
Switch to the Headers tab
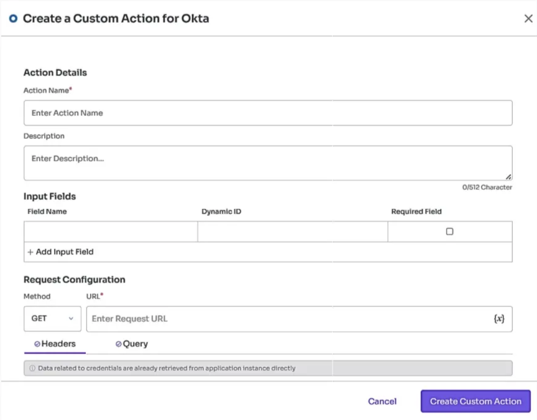point(58,343)
